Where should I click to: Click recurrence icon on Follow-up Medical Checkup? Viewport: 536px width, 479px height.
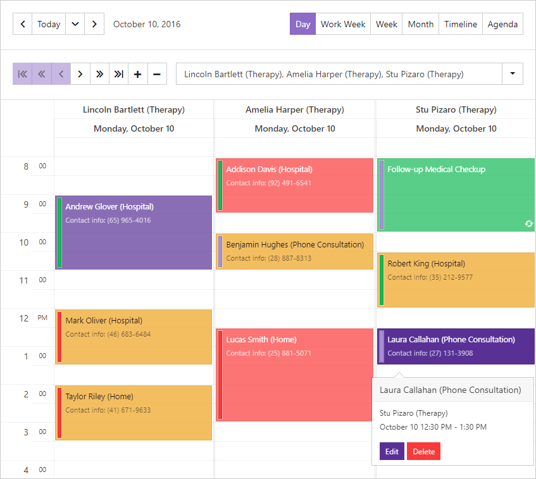point(529,223)
